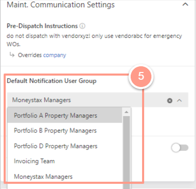The image size is (196, 189).
Task: Click the dropdown list scrollbar thumb
Action: coord(127,152)
